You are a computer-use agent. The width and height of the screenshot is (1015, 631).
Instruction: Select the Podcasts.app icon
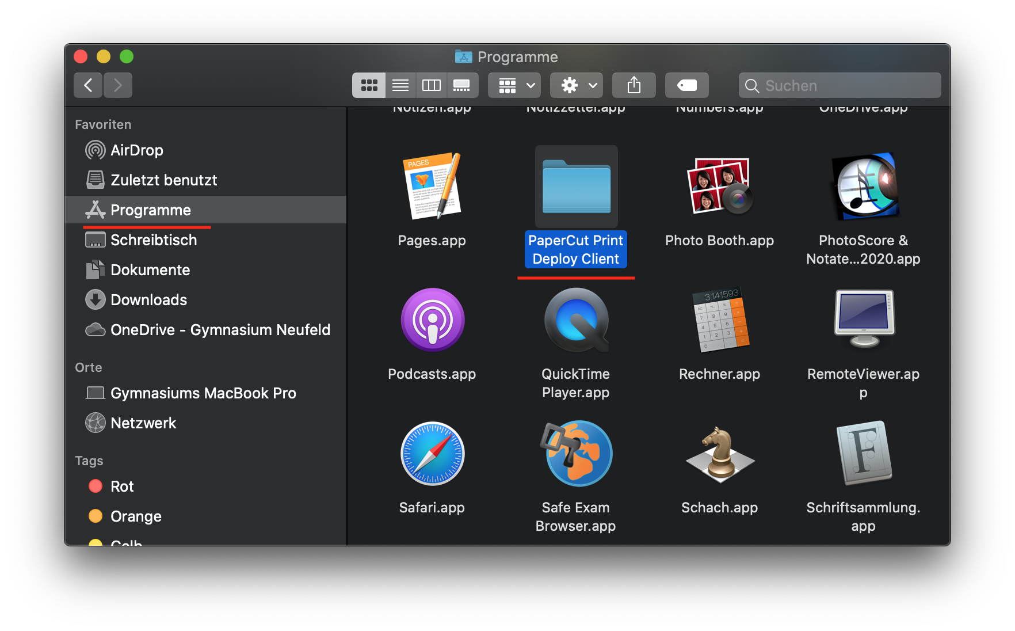432,320
